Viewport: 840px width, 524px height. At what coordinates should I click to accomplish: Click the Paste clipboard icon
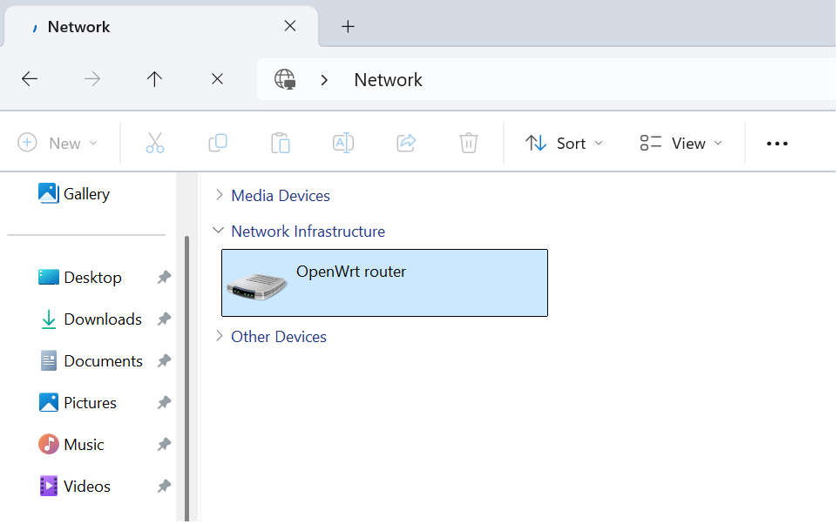click(281, 143)
